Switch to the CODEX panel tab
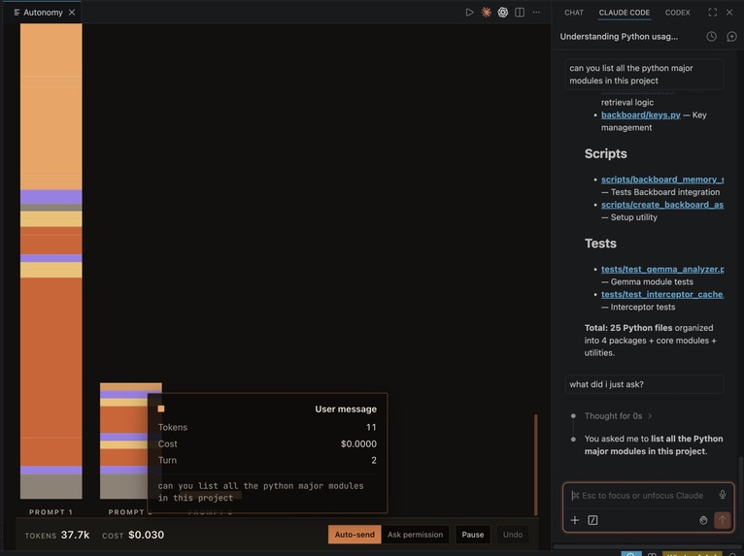This screenshot has width=744, height=556. (x=677, y=13)
